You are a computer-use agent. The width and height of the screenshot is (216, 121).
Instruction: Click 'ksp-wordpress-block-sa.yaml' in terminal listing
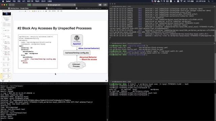(151, 49)
